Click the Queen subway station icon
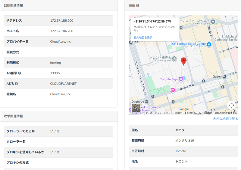Image resolution: width=241 pixels, height=170 pixels. (224, 76)
